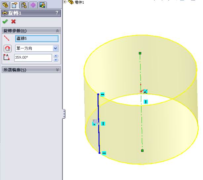Select the 零件1 label in flyout tree
Image resolution: width=203 pixels, height=180 pixels.
point(79,2)
